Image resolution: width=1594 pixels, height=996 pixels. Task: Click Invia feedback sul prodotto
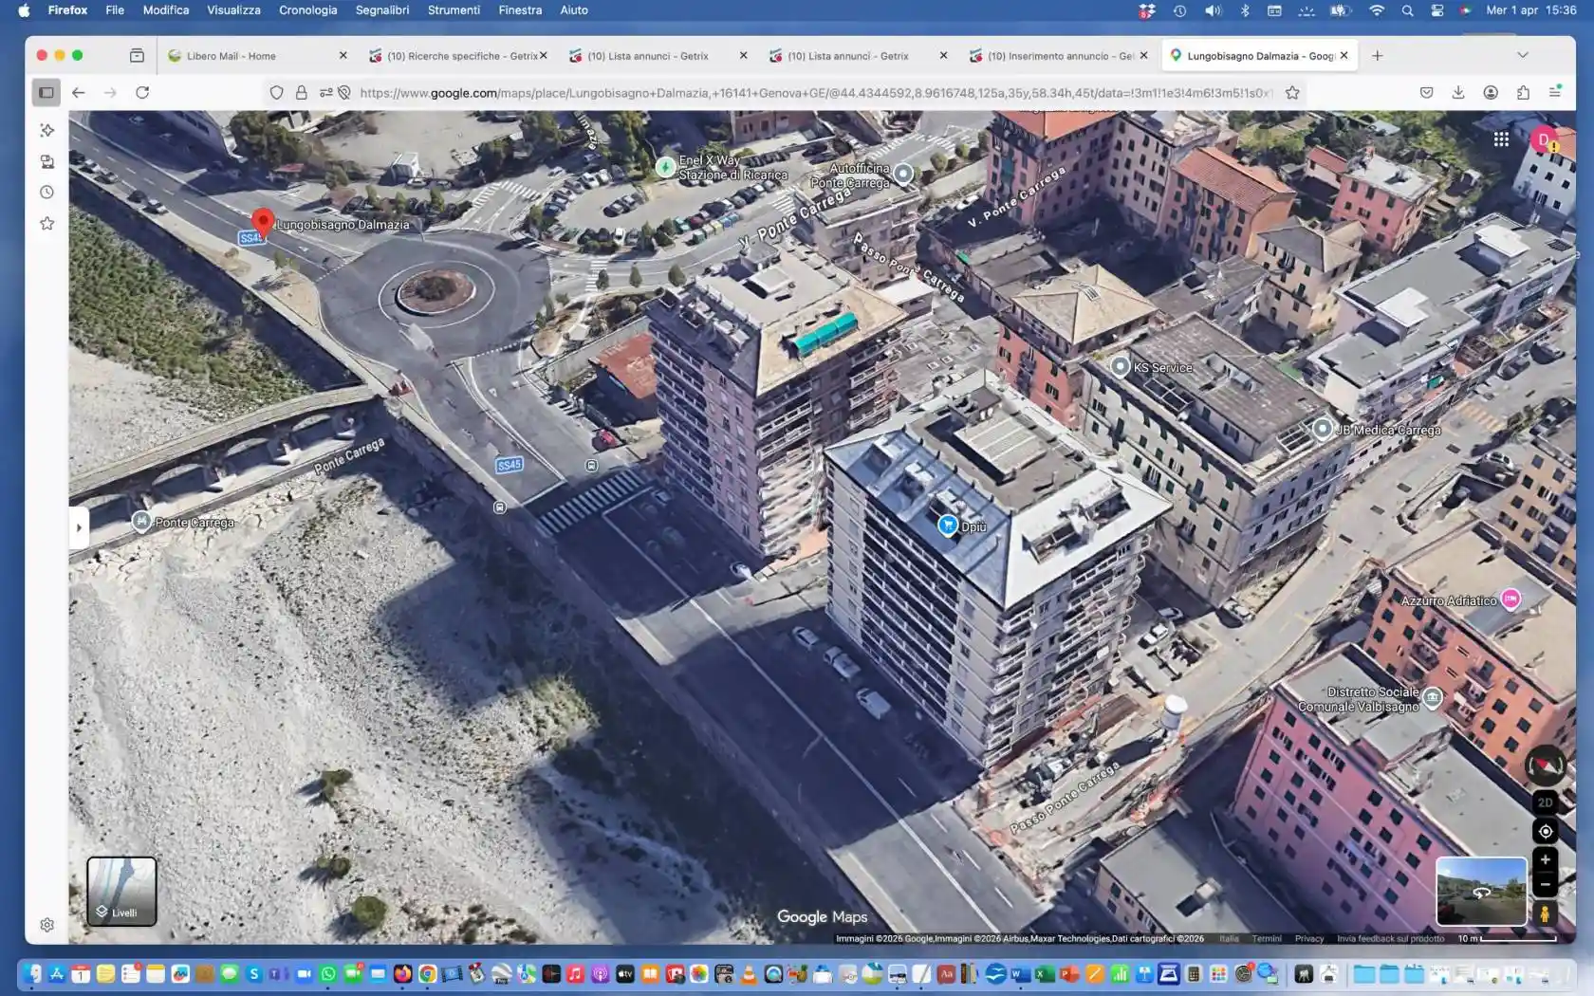pos(1389,938)
